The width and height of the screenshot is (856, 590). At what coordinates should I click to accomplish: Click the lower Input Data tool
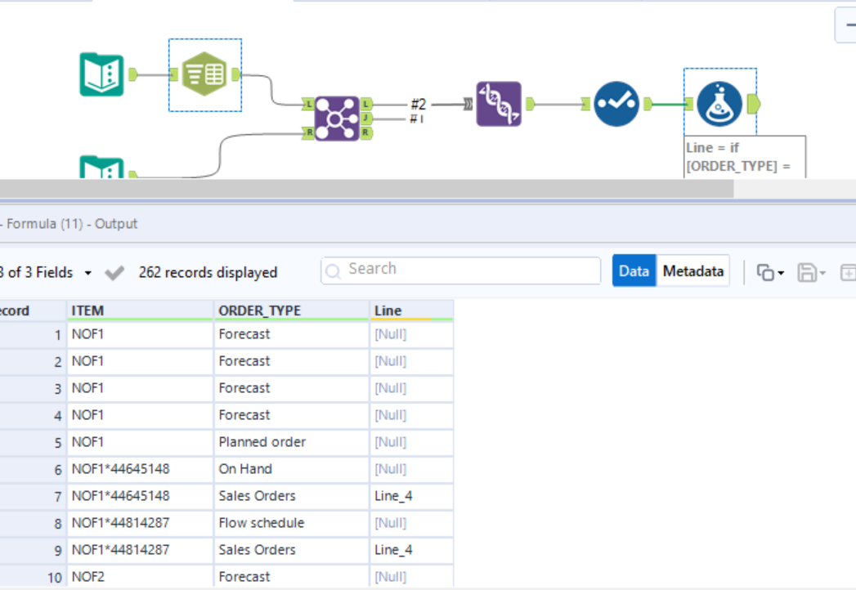coord(101,169)
